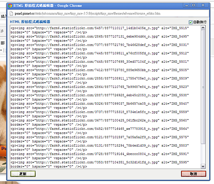The image size is (214, 184).
Task: Click the code line with alt IMG_5540
Action: pos(100,104)
